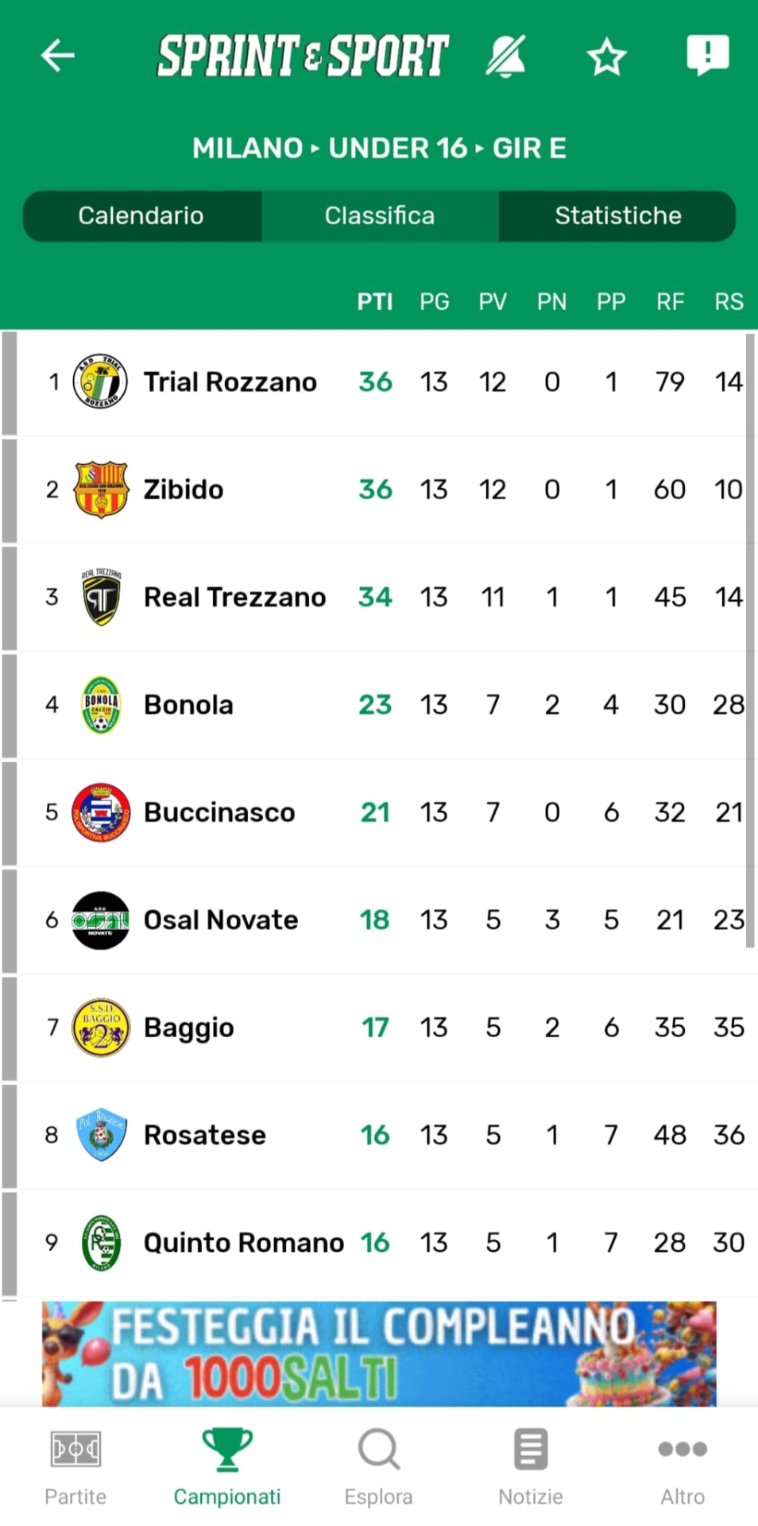Open the Bonola team page
Viewport: 758px width, 1526px height.
coord(188,705)
